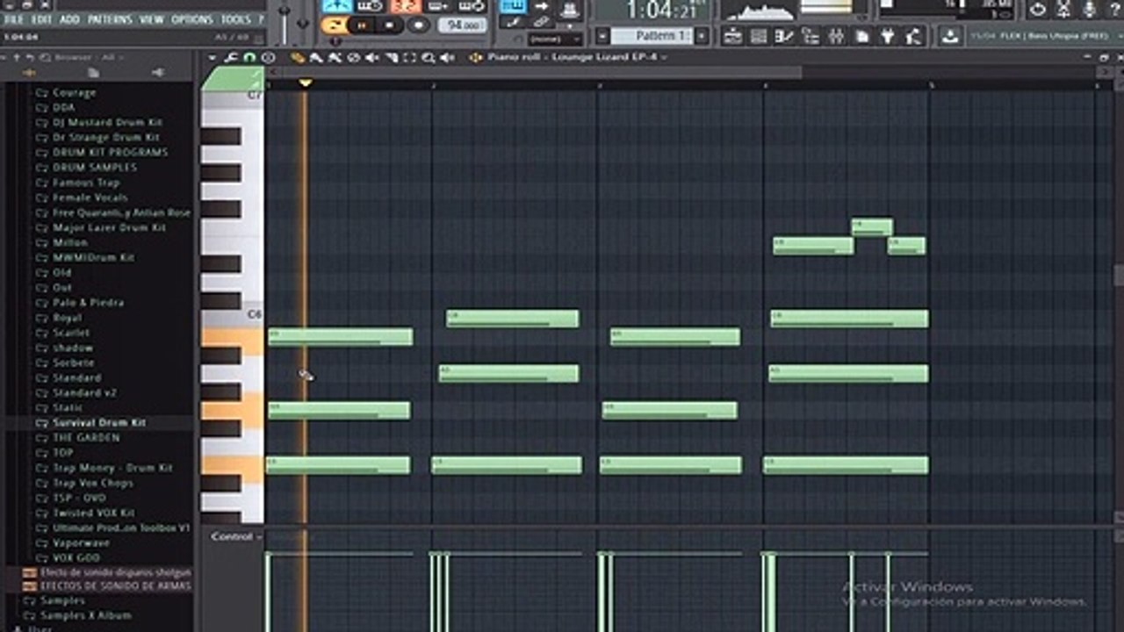Select the dashed-square Select tool
Screen dimensions: 1124x632
pos(410,58)
